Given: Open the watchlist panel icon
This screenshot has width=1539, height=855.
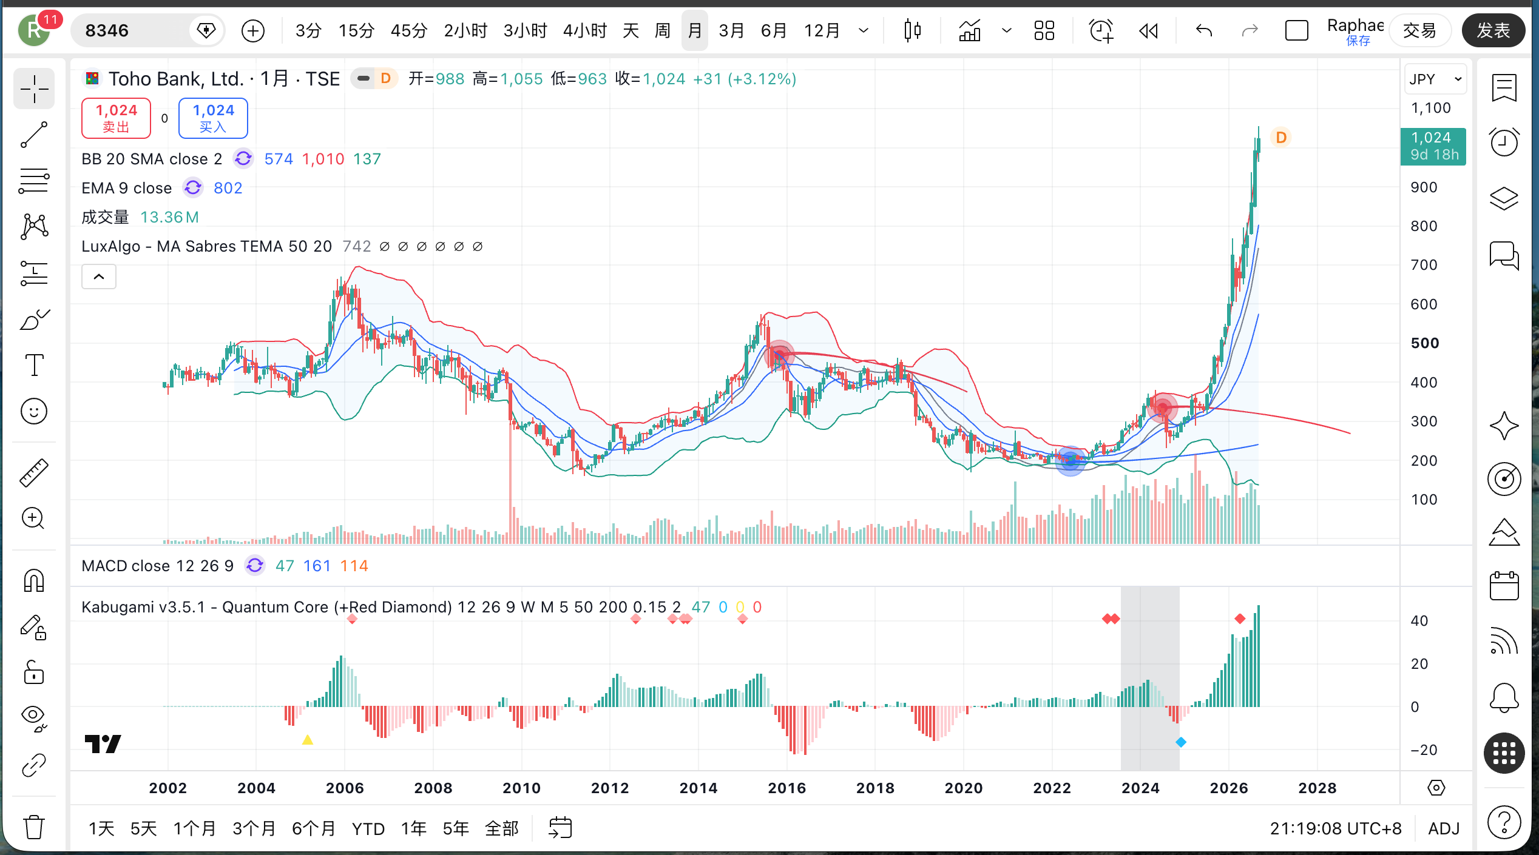Looking at the screenshot, I should point(1504,89).
